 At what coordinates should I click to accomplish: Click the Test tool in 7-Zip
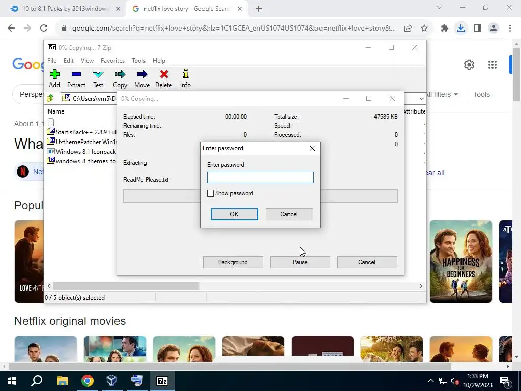(x=98, y=79)
